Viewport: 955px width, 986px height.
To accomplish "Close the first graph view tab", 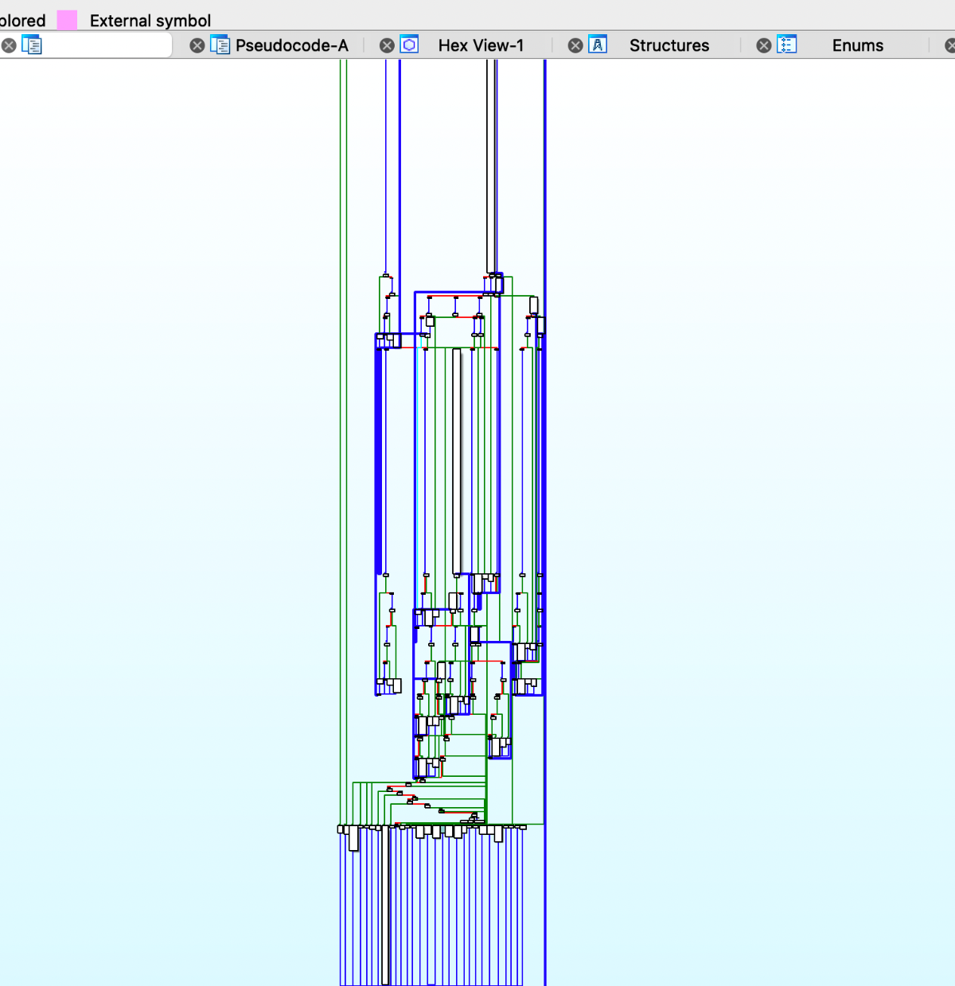I will pyautogui.click(x=9, y=45).
